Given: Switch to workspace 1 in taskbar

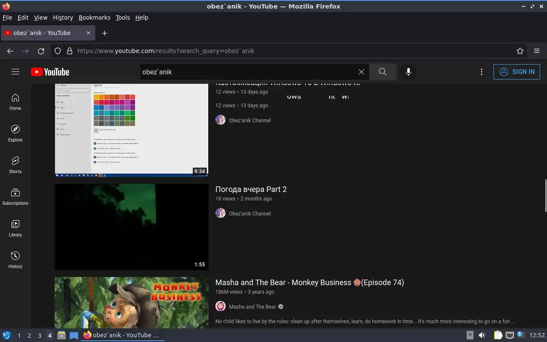Looking at the screenshot, I should 19,336.
